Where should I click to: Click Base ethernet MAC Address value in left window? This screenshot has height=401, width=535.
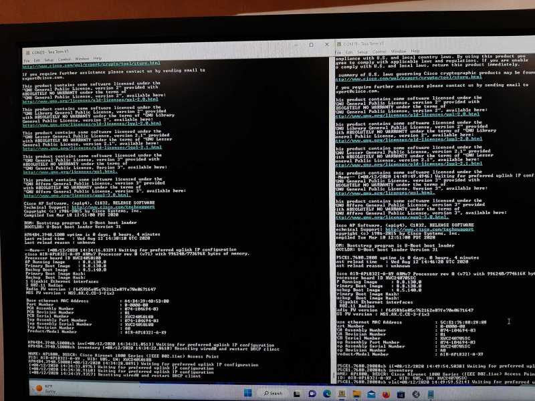[x=146, y=301]
